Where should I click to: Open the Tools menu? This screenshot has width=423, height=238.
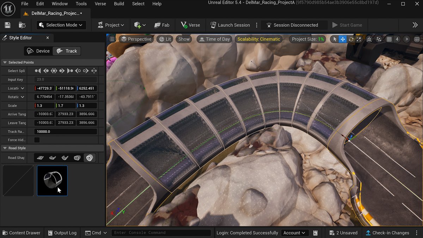[81, 4]
